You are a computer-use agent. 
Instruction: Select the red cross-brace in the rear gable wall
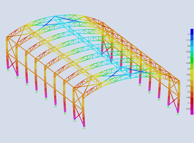[106, 50]
